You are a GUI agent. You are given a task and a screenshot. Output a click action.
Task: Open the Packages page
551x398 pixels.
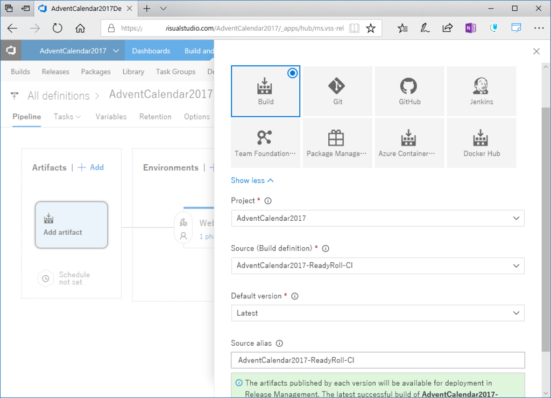coord(96,72)
